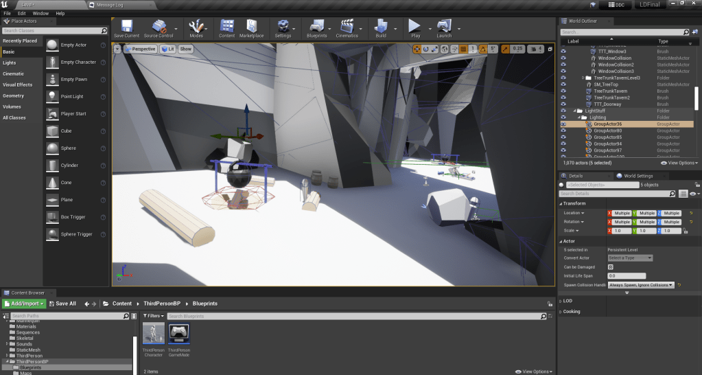Screen dimensions: 702x375
Task: Open the Content browser toolbar icon
Action: [226, 27]
